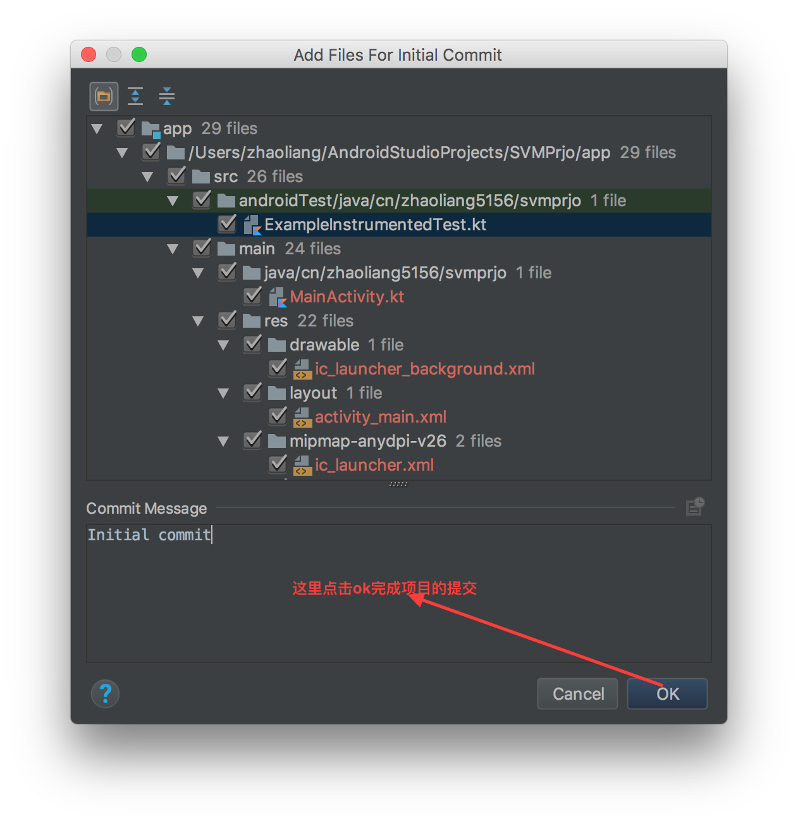
Task: Toggle the Group by Directory toolbar icon
Action: pos(104,97)
